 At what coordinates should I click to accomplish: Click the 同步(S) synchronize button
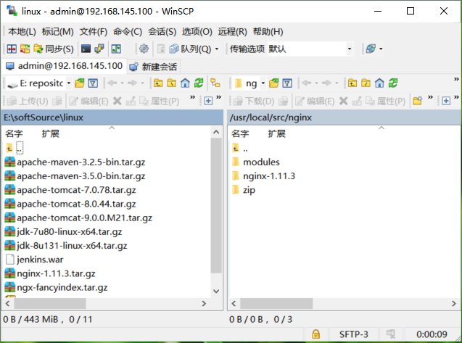pyautogui.click(x=54, y=49)
